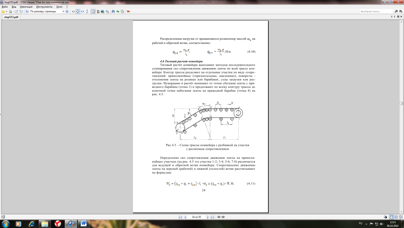The width and height of the screenshot is (404, 228).
Task: Rotate page right toolbar icon
Action: coord(21,11)
